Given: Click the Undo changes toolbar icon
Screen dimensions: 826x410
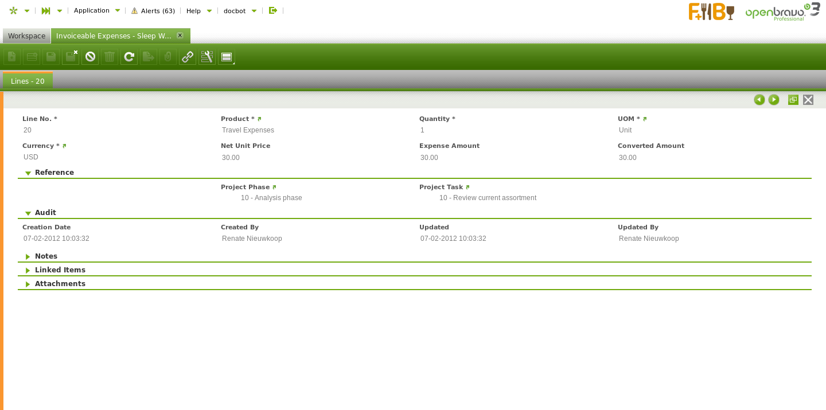Looking at the screenshot, I should tap(90, 57).
